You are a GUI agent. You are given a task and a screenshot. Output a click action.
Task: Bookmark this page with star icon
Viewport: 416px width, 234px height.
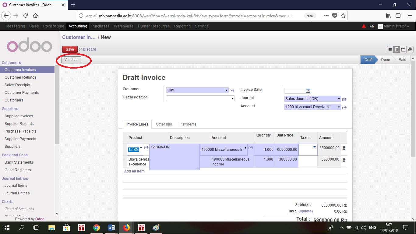(x=343, y=16)
